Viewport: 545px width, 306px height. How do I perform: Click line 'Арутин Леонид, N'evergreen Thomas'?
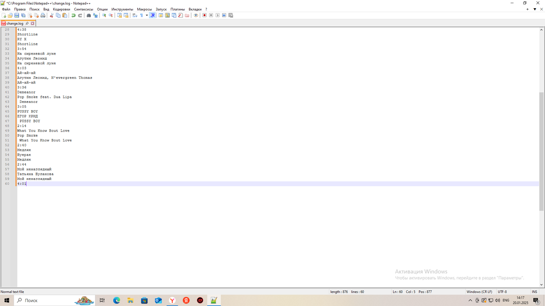tap(54, 78)
